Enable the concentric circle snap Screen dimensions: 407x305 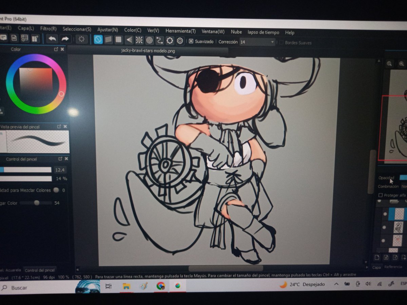[x=150, y=40]
